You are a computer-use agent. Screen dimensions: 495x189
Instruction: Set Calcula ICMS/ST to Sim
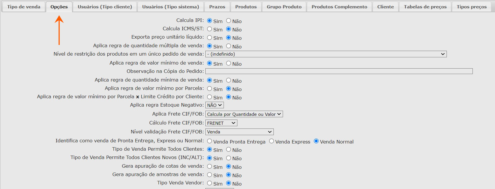[209, 29]
